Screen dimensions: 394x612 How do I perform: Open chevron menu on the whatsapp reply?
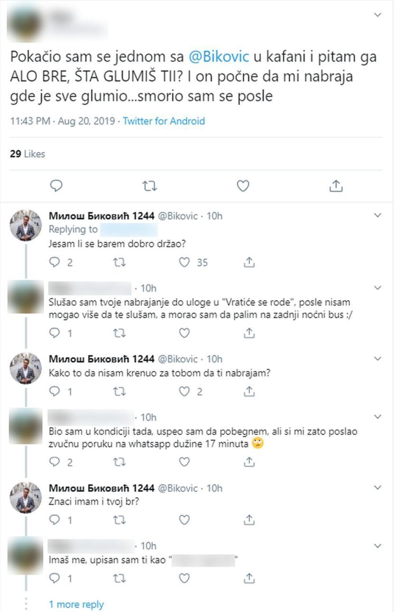coord(377,417)
